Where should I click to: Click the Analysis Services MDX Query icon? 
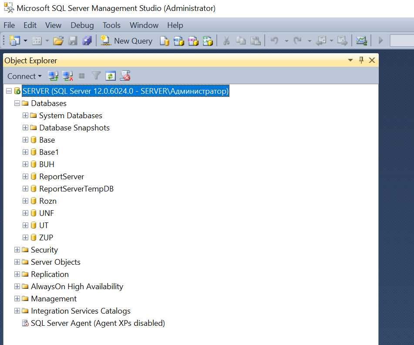179,41
